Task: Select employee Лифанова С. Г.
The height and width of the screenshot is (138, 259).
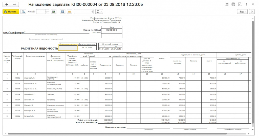Action: click(30, 94)
